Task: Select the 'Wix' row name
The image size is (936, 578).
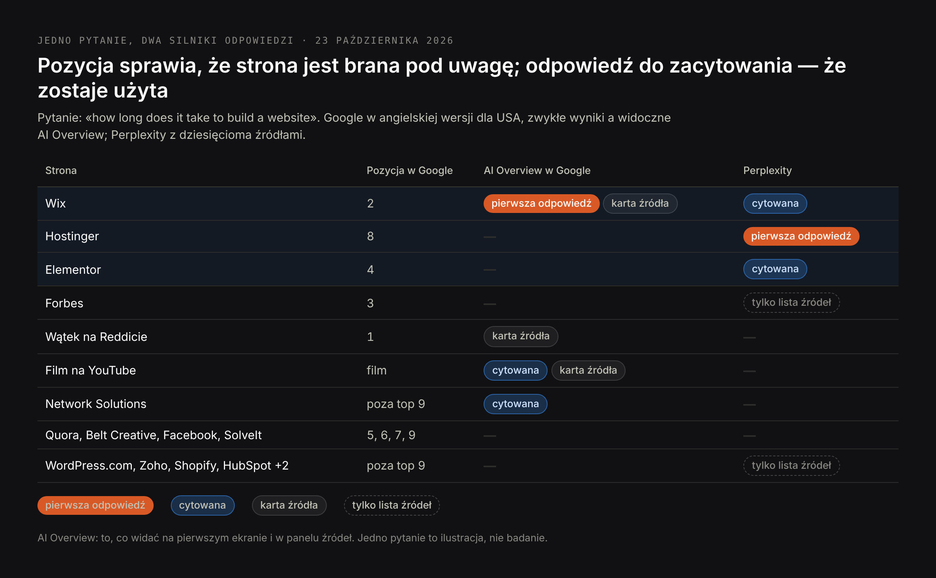Action: click(55, 203)
